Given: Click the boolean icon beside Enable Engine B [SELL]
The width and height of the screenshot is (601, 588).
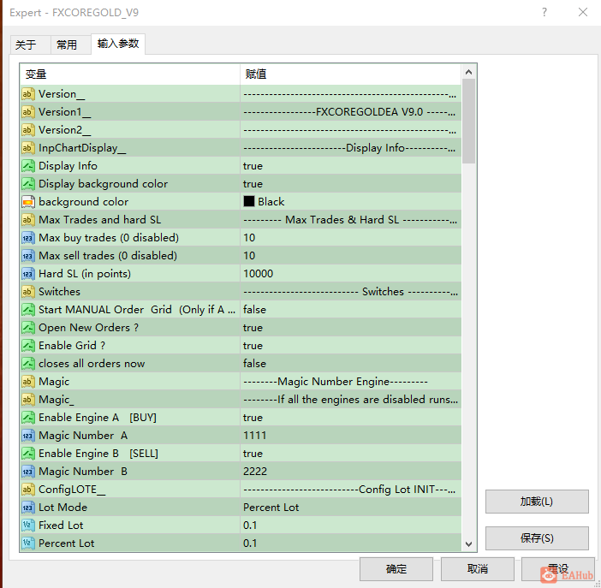Looking at the screenshot, I should coord(28,454).
